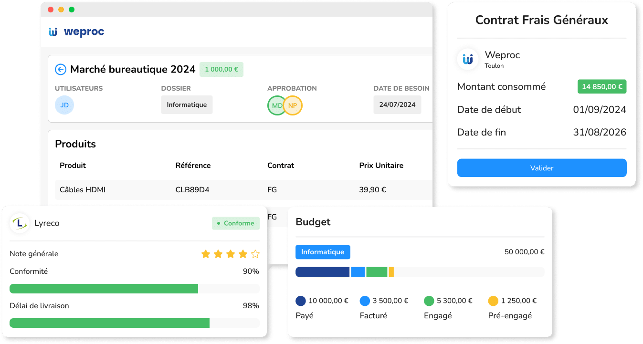Click the 3 500,00 € Facturé amount
643x344 pixels.
click(x=390, y=301)
